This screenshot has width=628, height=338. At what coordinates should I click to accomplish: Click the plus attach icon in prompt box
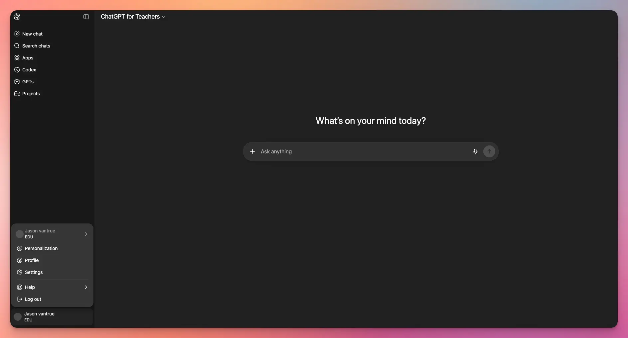click(x=252, y=151)
